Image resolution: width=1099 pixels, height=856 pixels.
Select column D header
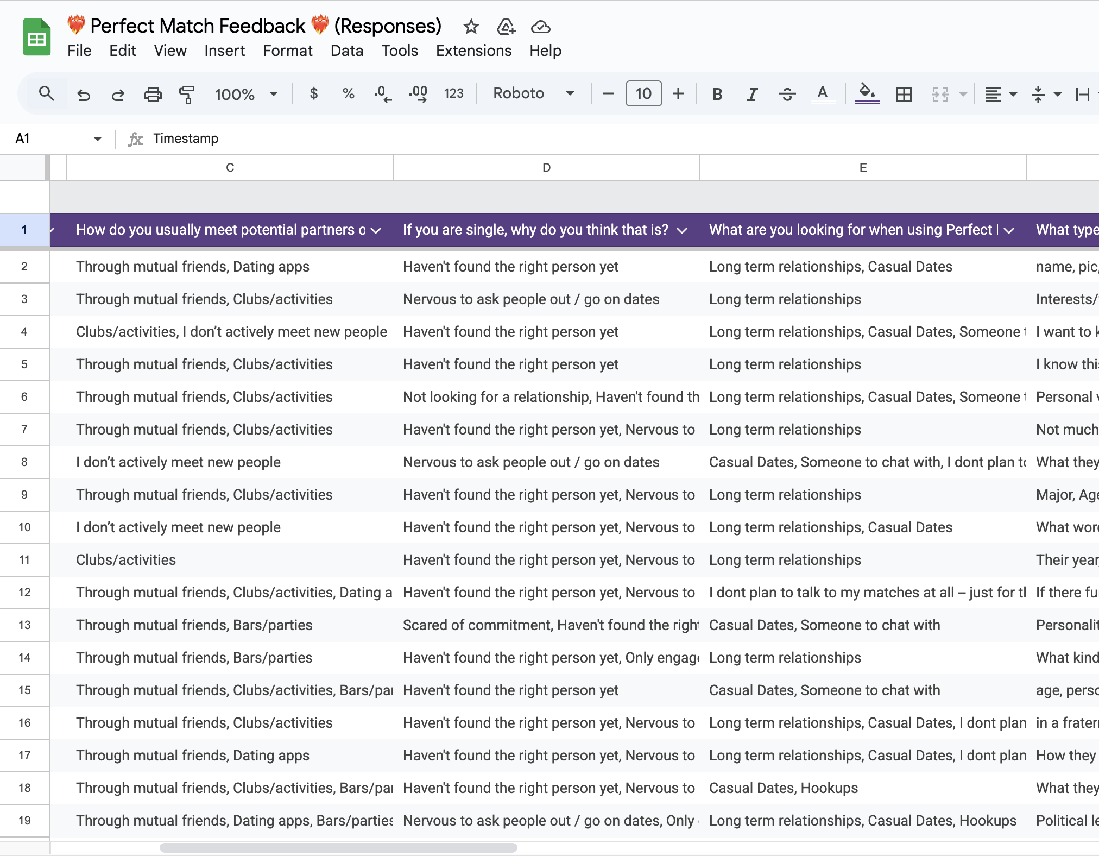[x=547, y=167]
